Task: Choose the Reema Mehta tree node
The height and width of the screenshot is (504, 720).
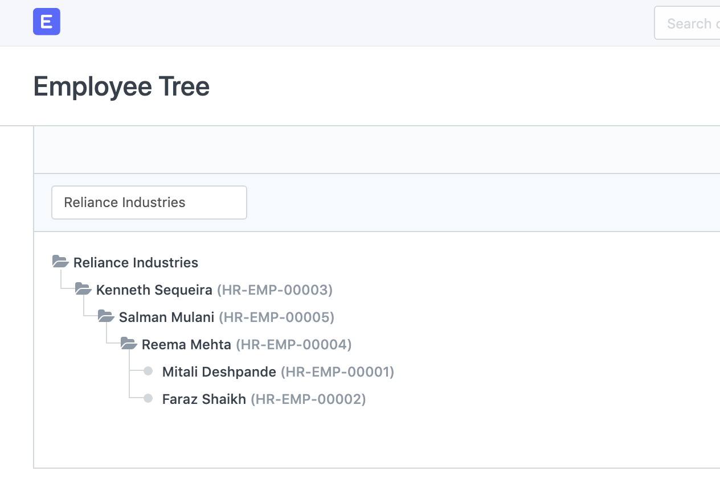Action: [x=186, y=345]
